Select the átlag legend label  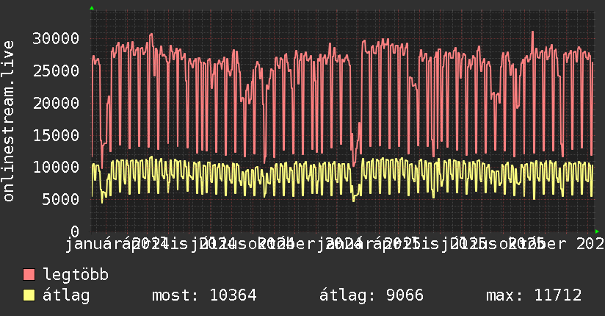click(x=66, y=295)
